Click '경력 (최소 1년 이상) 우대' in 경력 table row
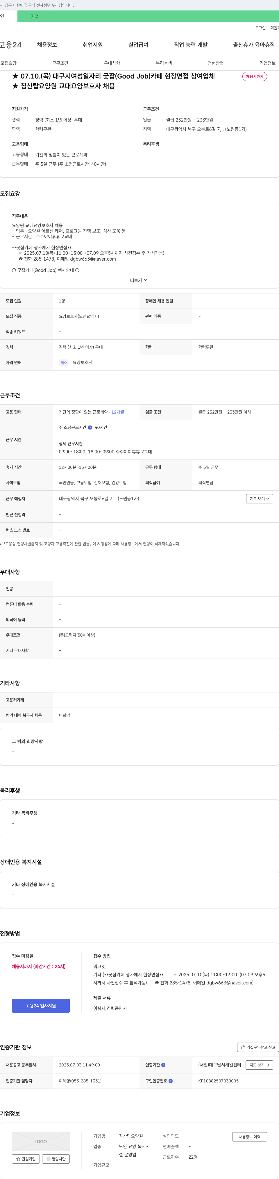Screen dimensions: 279x1179 click(x=81, y=347)
